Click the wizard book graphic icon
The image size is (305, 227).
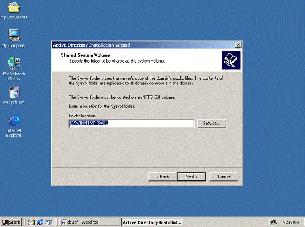pos(231,60)
